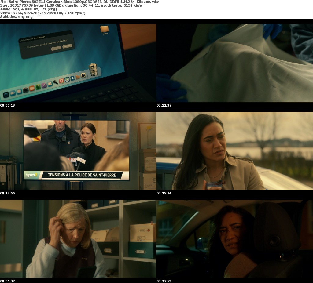Viewport: 313px width, 283px height.
Task: Open the frame of woman in trench coat
Action: click(235, 151)
